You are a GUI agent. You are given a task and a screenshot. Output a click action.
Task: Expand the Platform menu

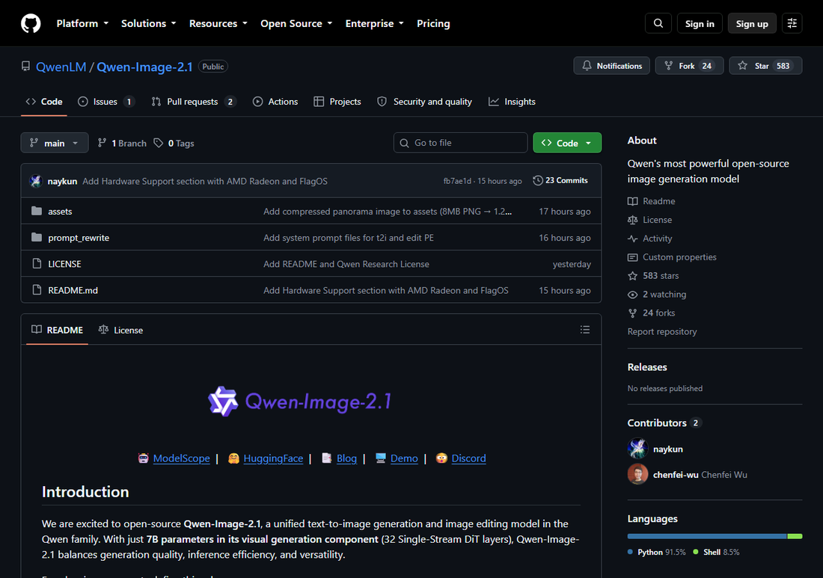82,24
